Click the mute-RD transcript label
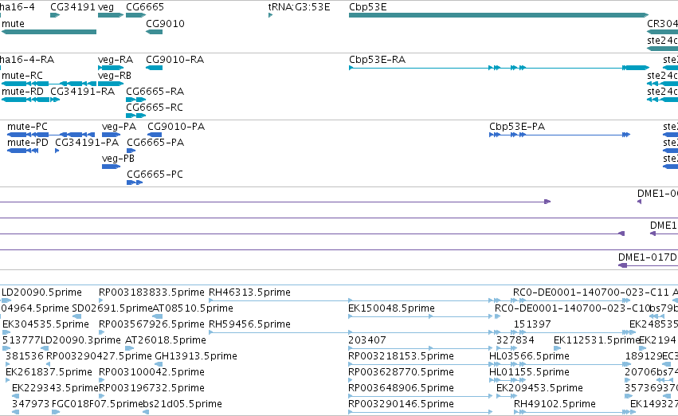The height and width of the screenshot is (416, 678). (22, 92)
